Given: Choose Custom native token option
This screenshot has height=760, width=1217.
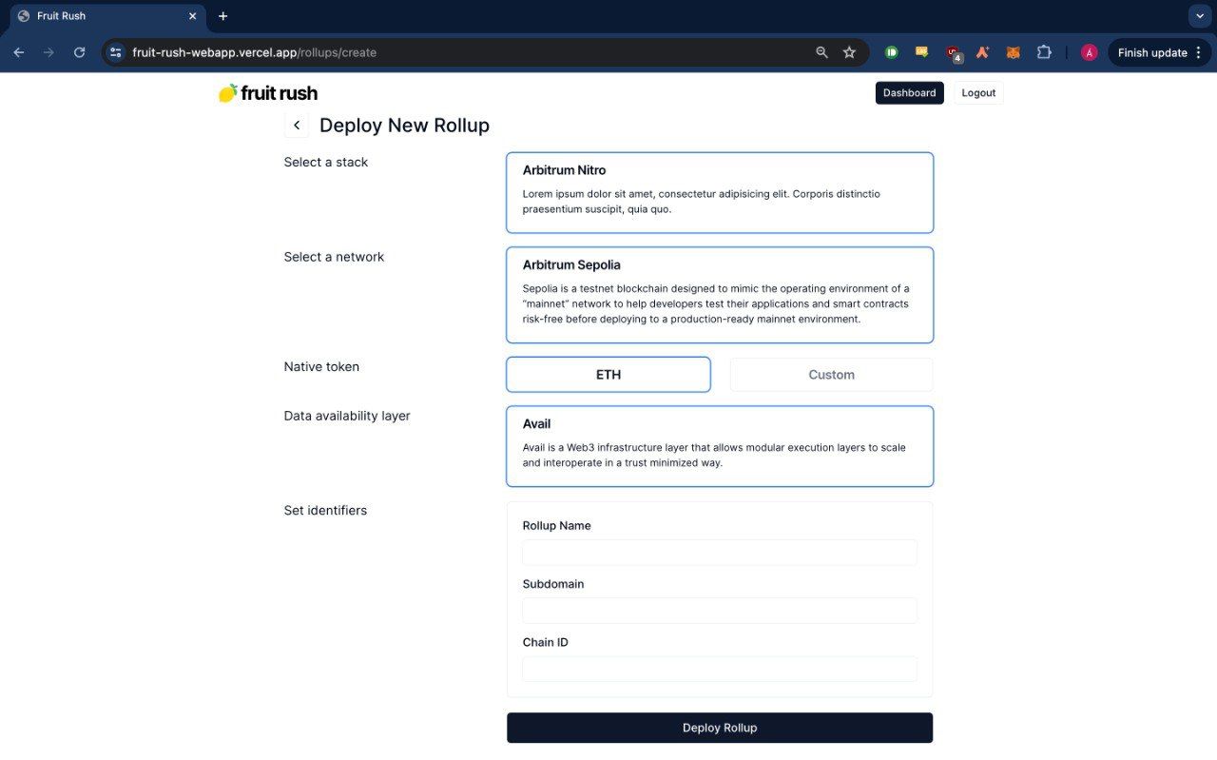Looking at the screenshot, I should pyautogui.click(x=831, y=375).
